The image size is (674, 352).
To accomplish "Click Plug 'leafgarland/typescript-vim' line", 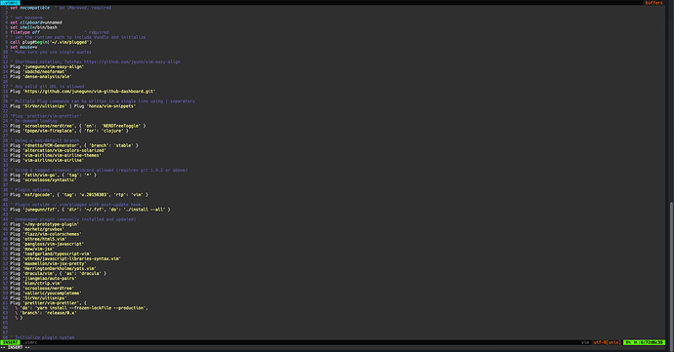I will [x=51, y=254].
